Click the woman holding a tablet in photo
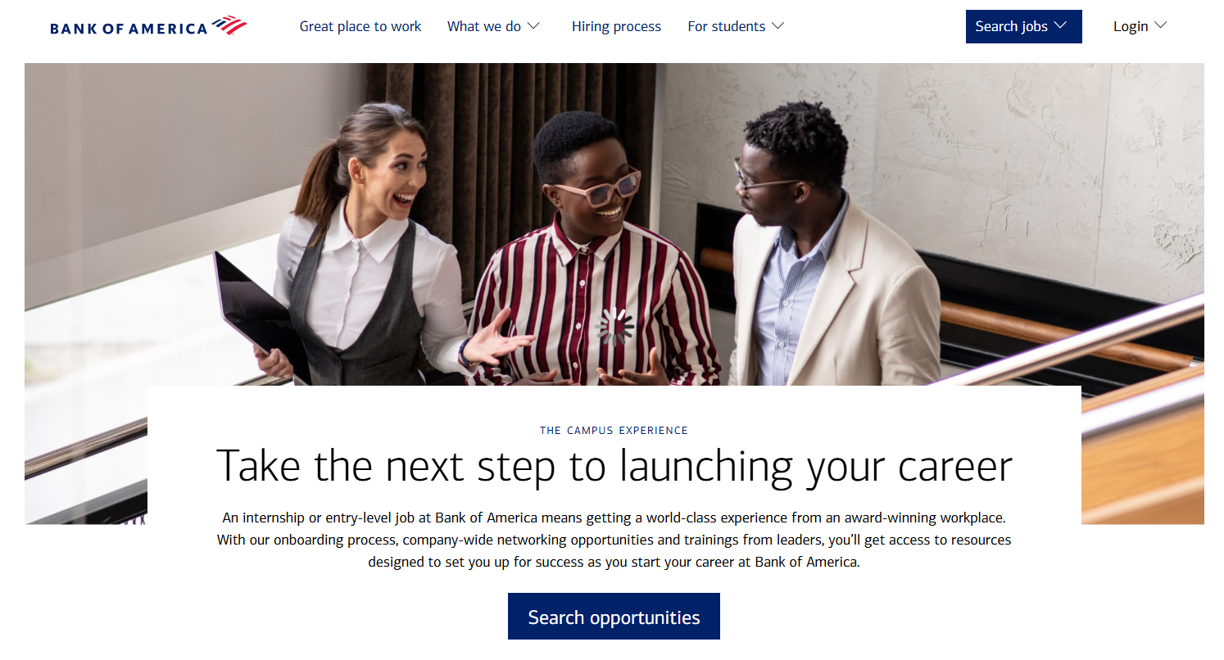Viewport: 1224px width, 660px height. (x=360, y=246)
